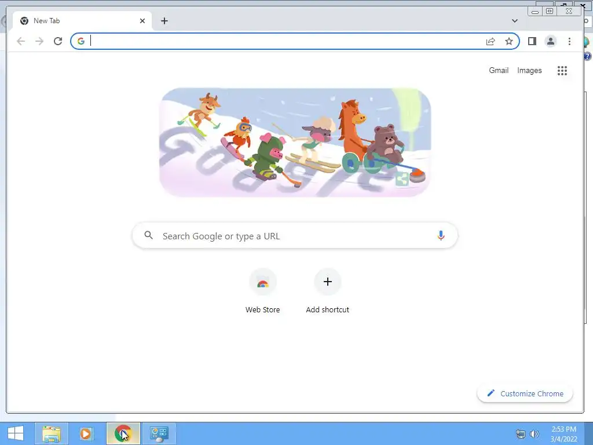Click the Customize Chrome button
Screen dimensions: 593x445
525,393
